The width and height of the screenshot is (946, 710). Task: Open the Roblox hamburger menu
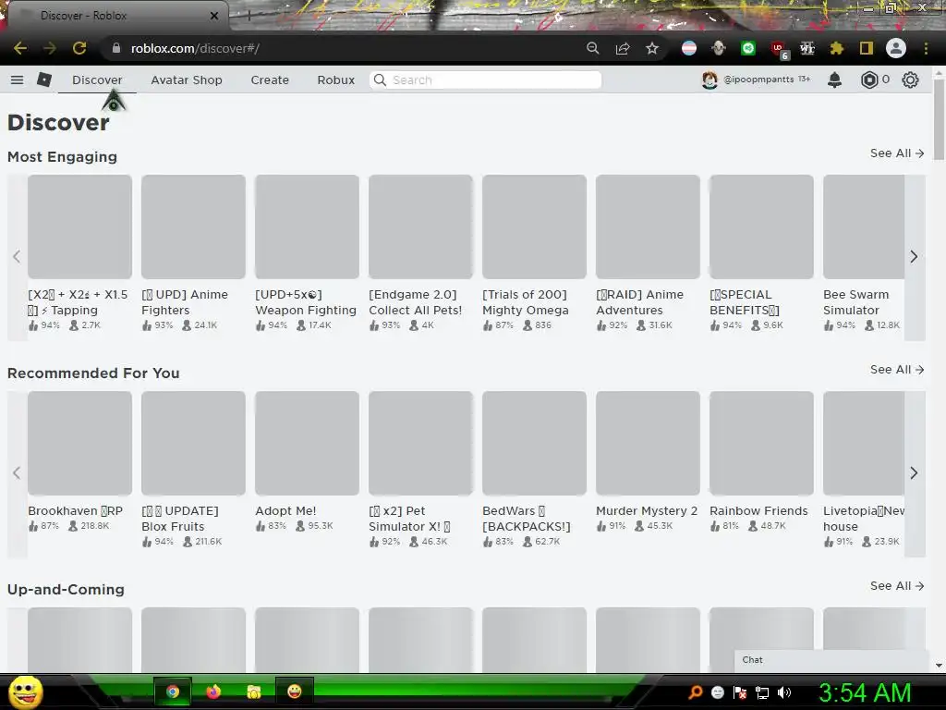pos(17,80)
